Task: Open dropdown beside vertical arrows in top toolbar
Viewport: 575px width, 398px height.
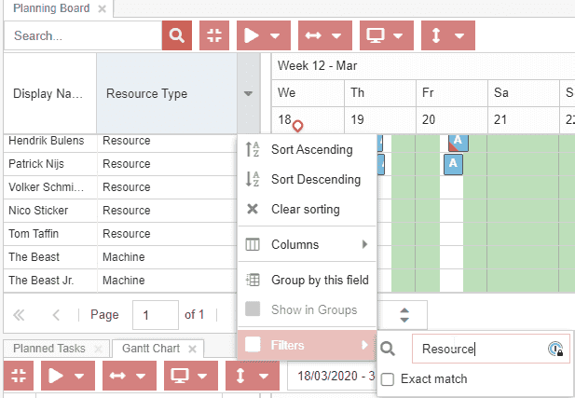Action: 459,36
